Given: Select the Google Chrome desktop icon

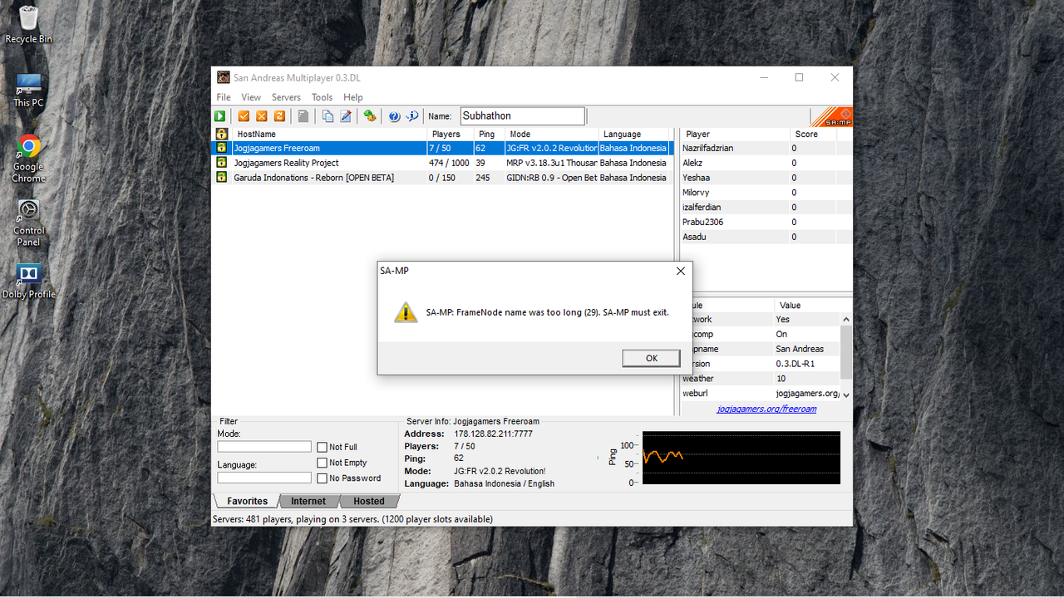Looking at the screenshot, I should pyautogui.click(x=28, y=159).
